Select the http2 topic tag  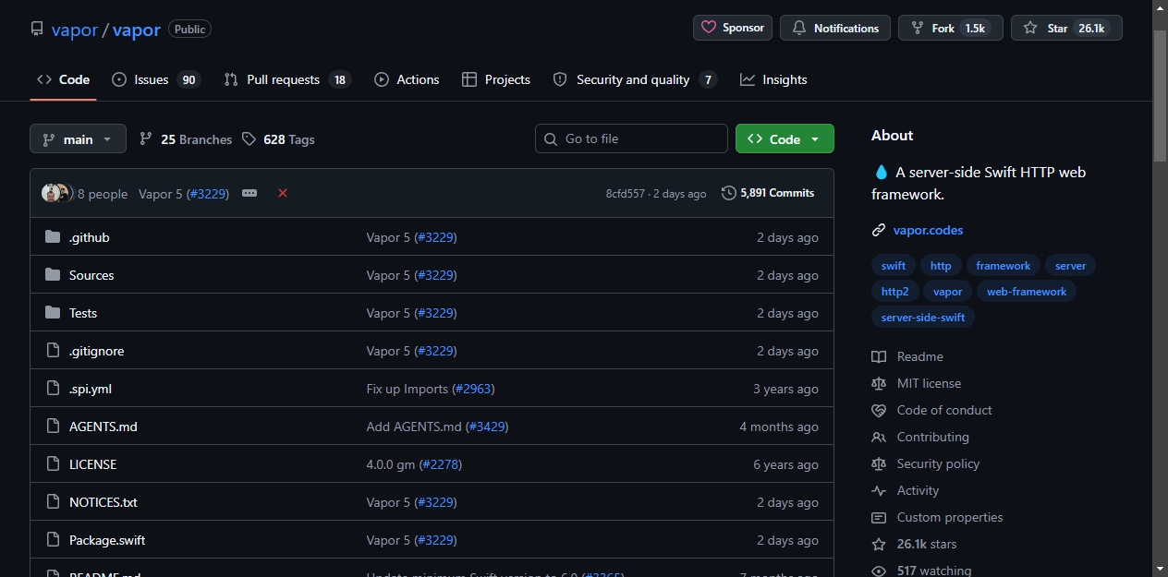pyautogui.click(x=895, y=292)
